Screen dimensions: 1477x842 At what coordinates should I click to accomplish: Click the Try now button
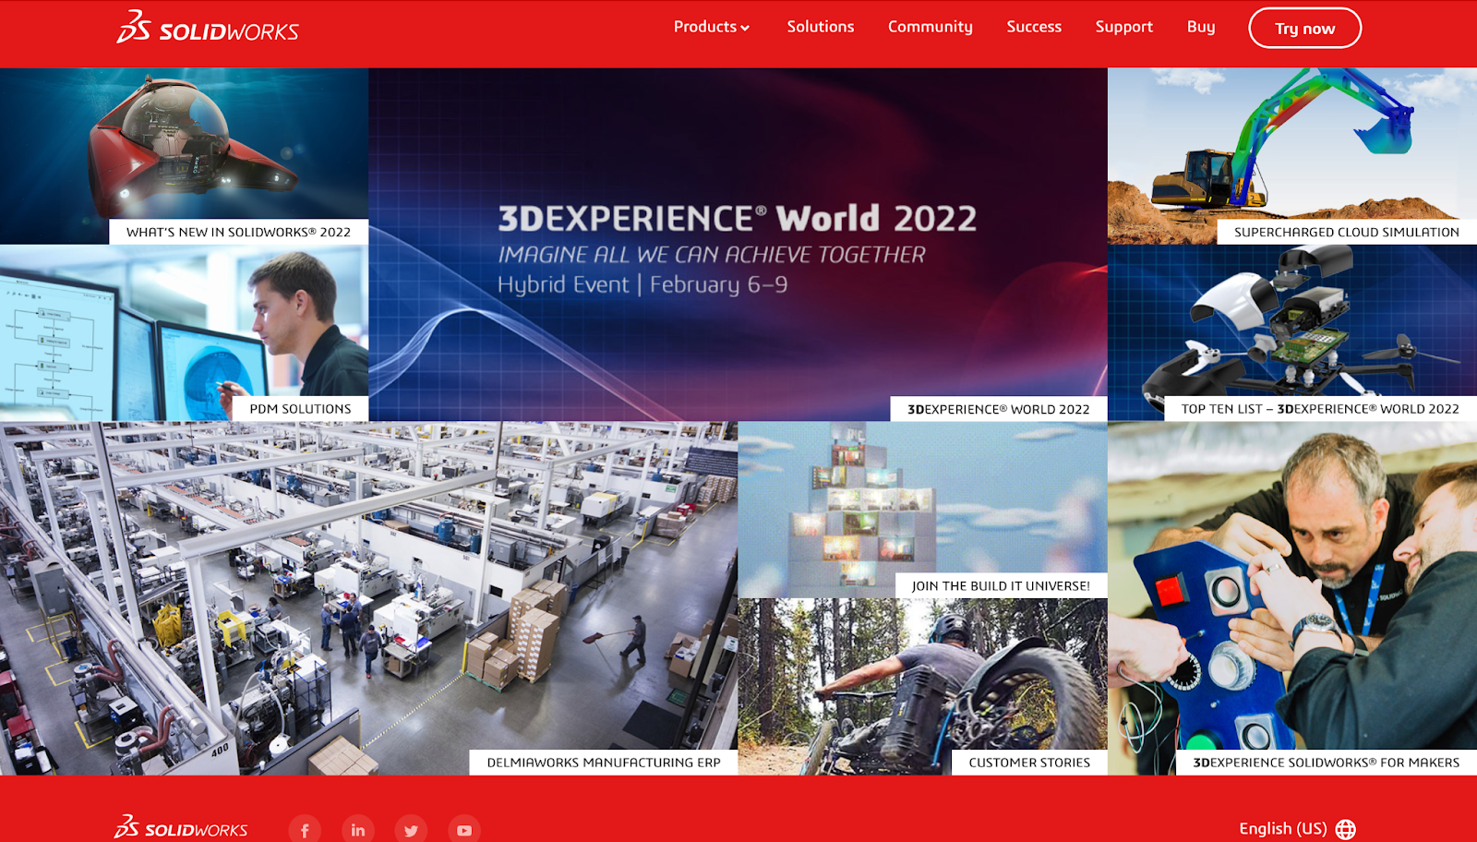(x=1305, y=28)
